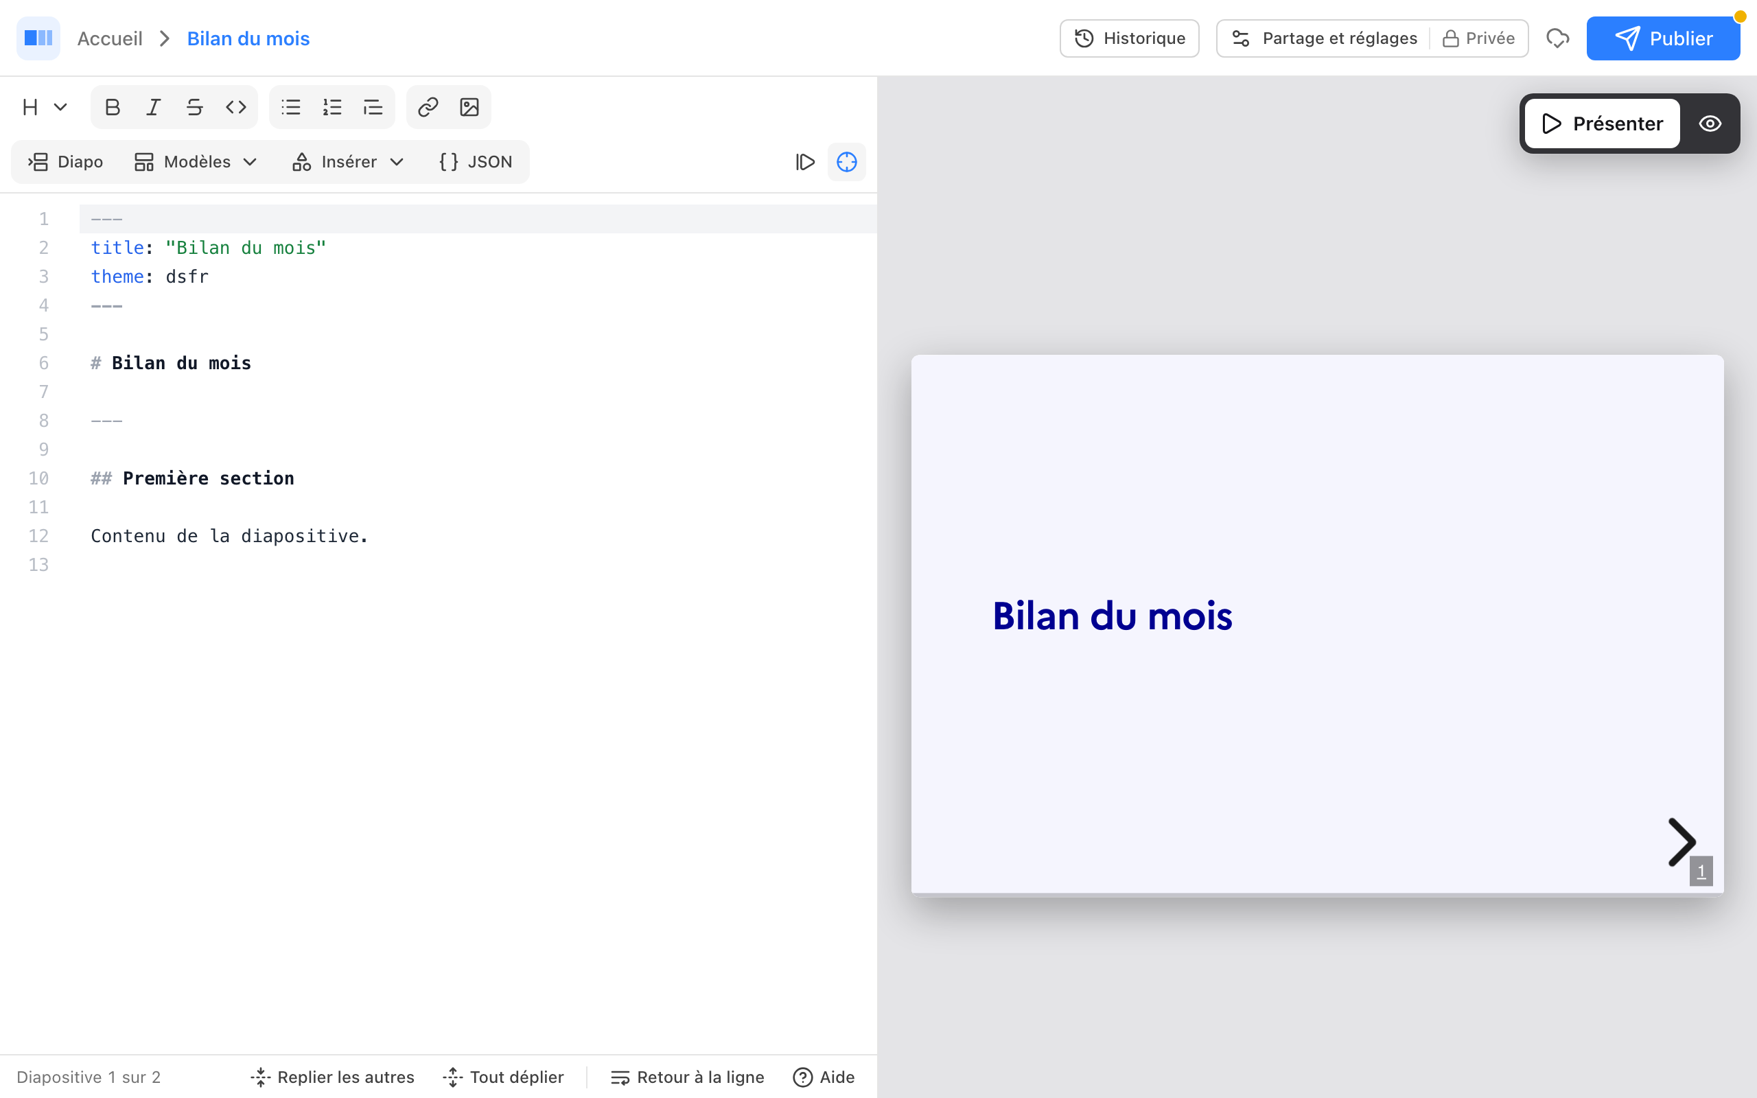Screen dimensions: 1757x1098
Task: Insert inline code formatting
Action: [236, 108]
